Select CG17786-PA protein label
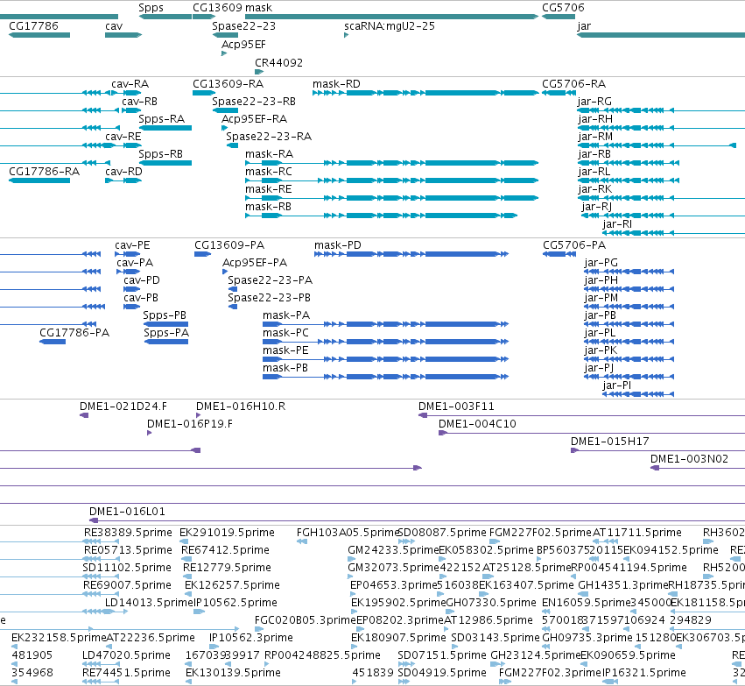The height and width of the screenshot is (686, 745). [x=74, y=333]
